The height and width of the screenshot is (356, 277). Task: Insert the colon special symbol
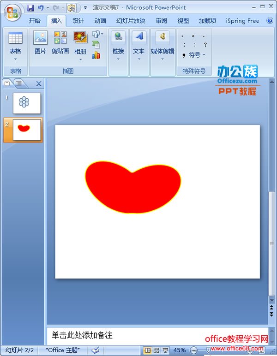[195, 45]
